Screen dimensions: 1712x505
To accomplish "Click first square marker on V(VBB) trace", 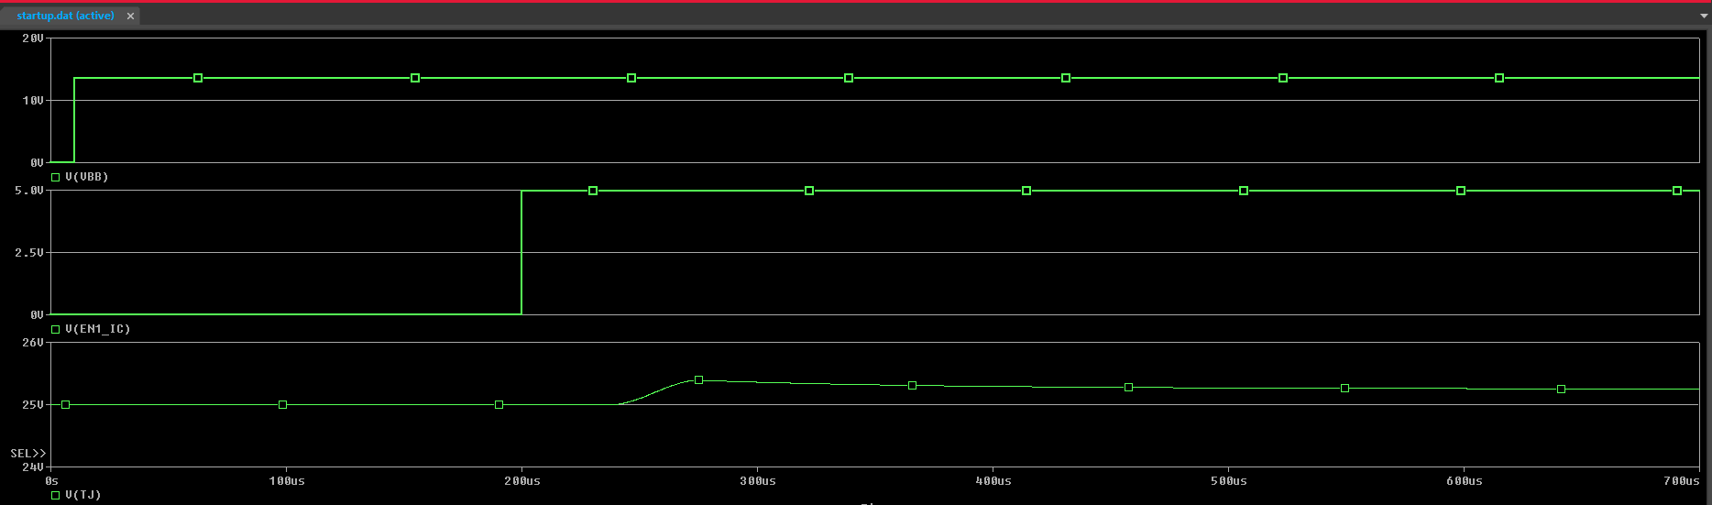I will point(198,78).
